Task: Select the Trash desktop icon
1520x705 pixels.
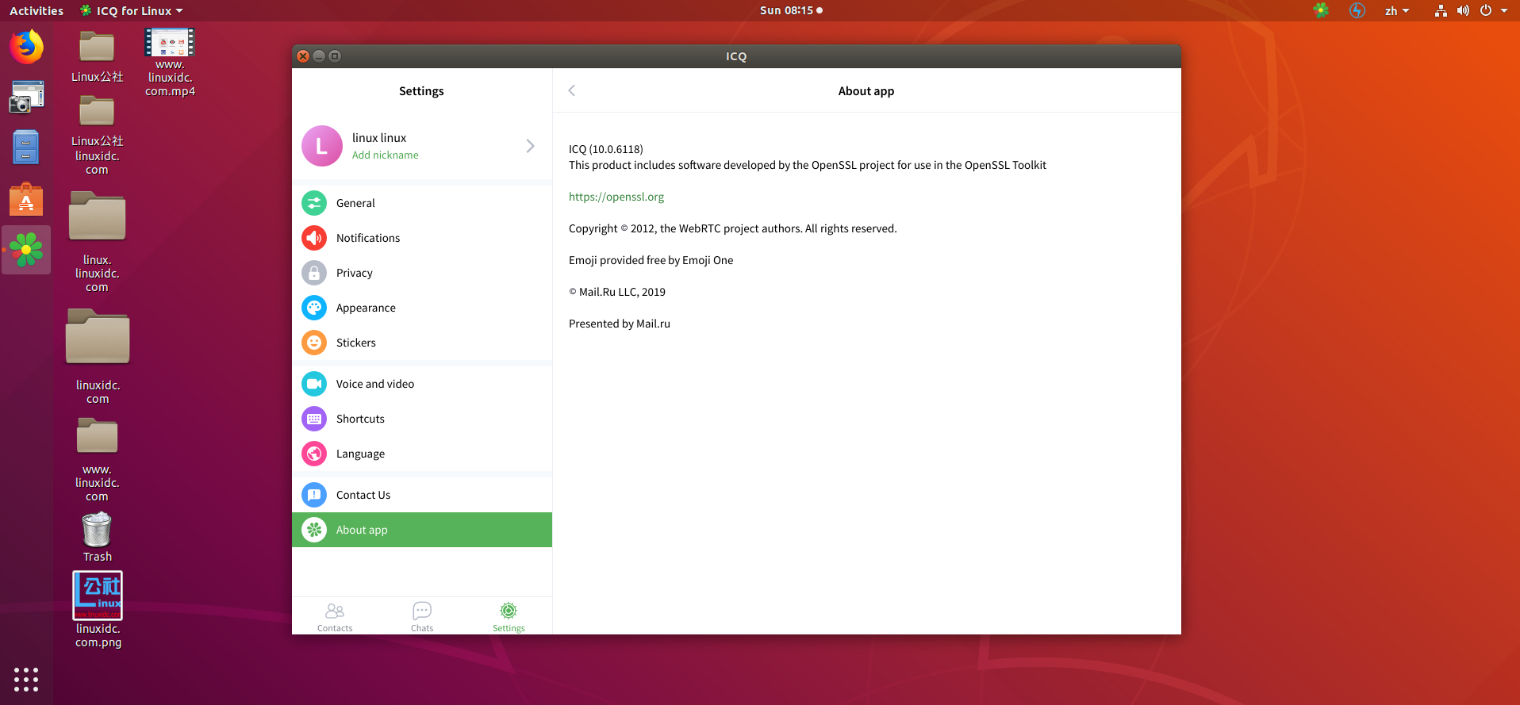Action: (98, 538)
